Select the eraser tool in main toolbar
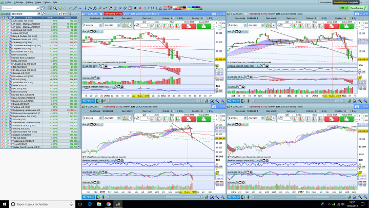 (x=65, y=8)
